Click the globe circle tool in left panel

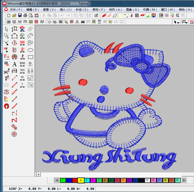pyautogui.click(x=14, y=57)
